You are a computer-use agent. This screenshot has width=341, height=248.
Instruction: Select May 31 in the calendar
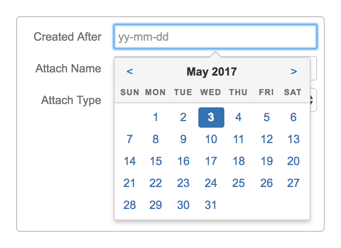pyautogui.click(x=211, y=205)
